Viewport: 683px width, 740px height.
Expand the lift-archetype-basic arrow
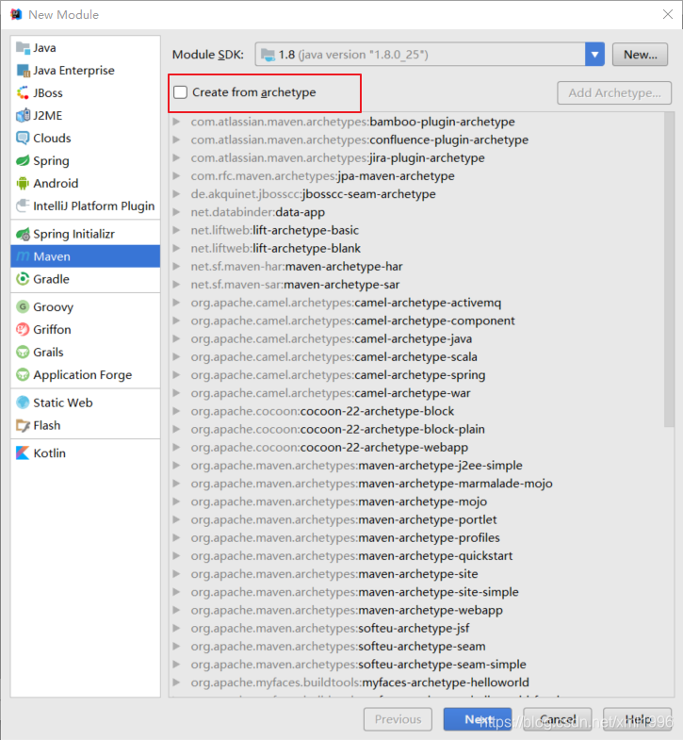point(176,230)
